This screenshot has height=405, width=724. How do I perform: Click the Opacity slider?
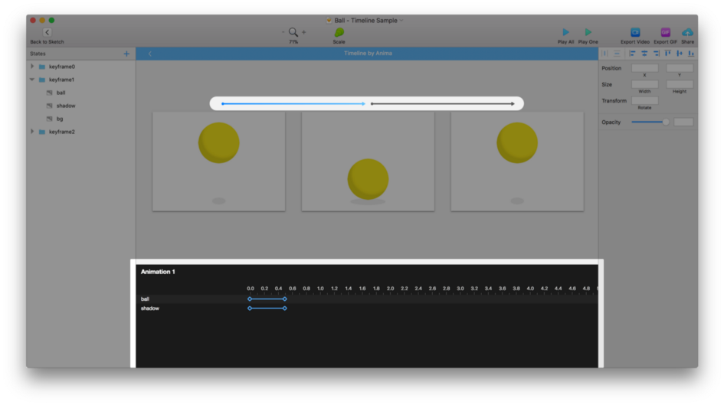650,122
